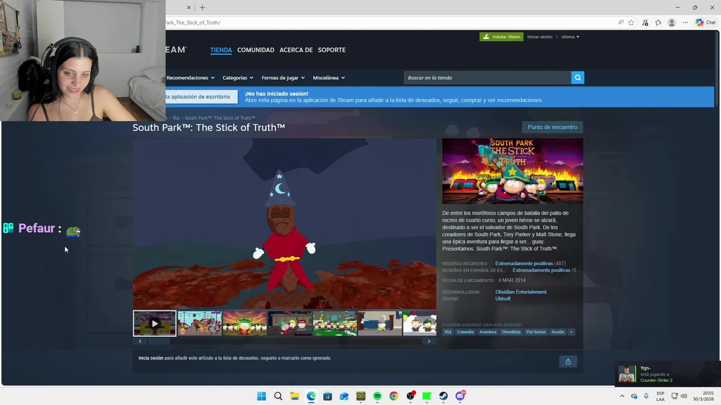Expand more tags with plus button

[571, 332]
